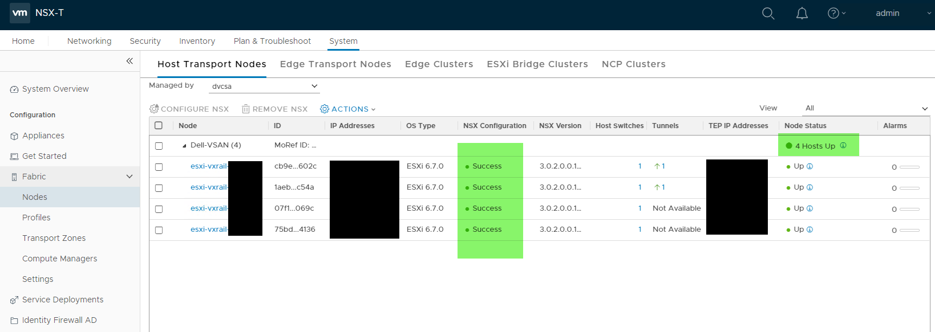
Task: Open the ACTIONS dropdown menu
Action: 348,109
